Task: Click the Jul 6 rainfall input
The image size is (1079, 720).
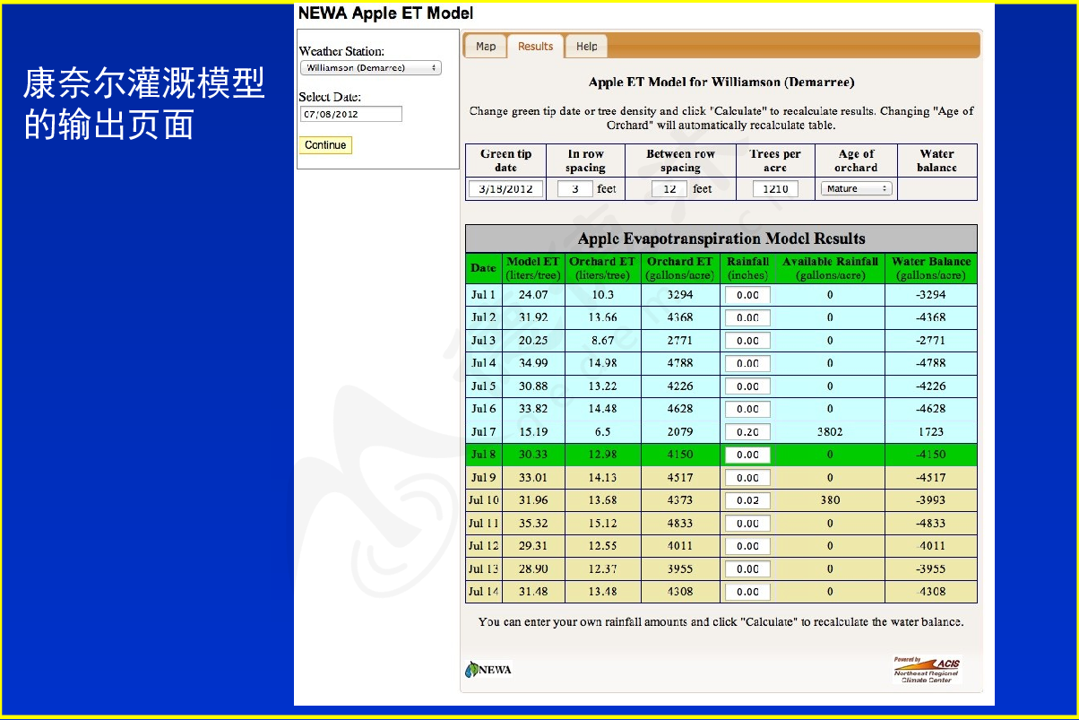Action: [x=747, y=409]
